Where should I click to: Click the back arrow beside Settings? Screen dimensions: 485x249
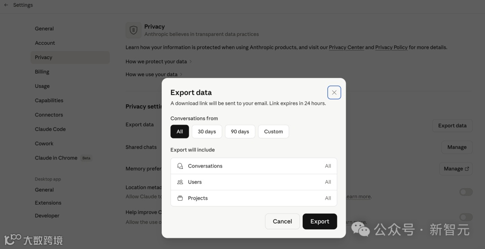(x=6, y=5)
